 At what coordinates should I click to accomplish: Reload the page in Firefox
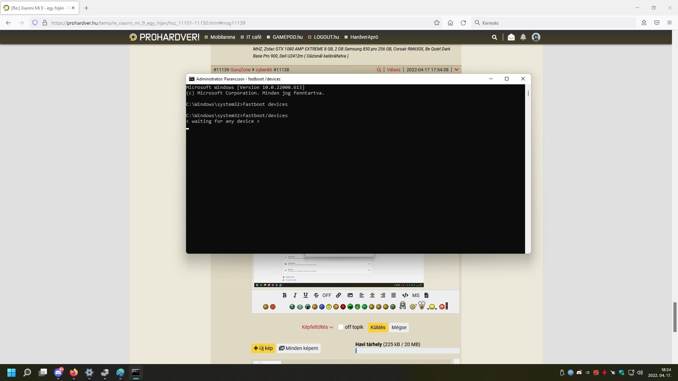pos(463,23)
